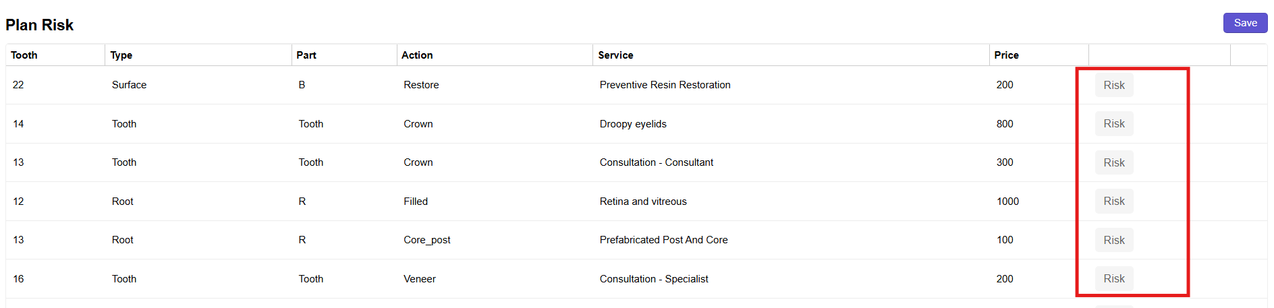Open Risk for Droopy eyelids row
This screenshot has height=308, width=1274.
pyautogui.click(x=1114, y=124)
